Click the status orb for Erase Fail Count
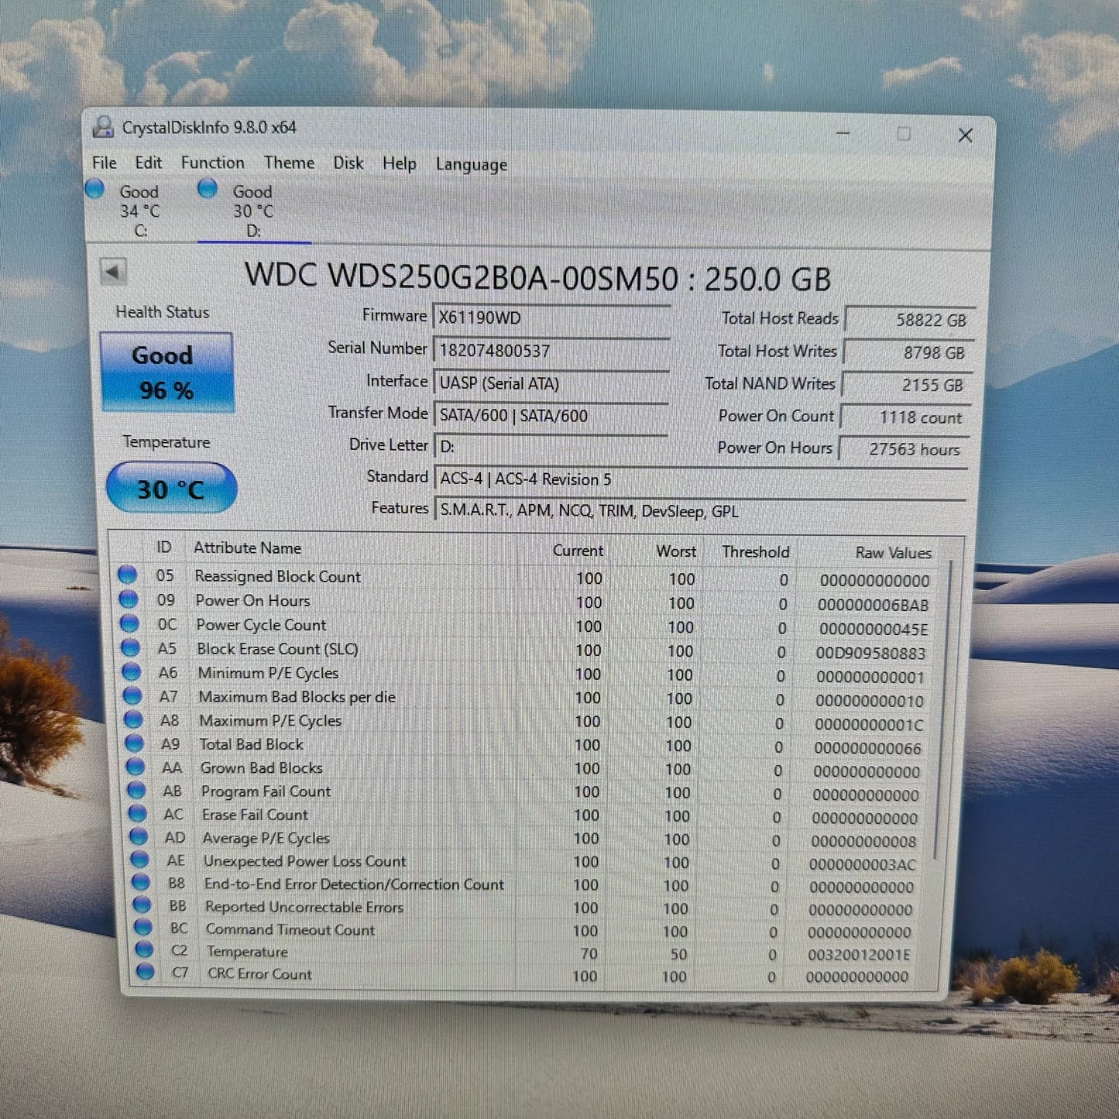1119x1119 pixels. point(138,813)
